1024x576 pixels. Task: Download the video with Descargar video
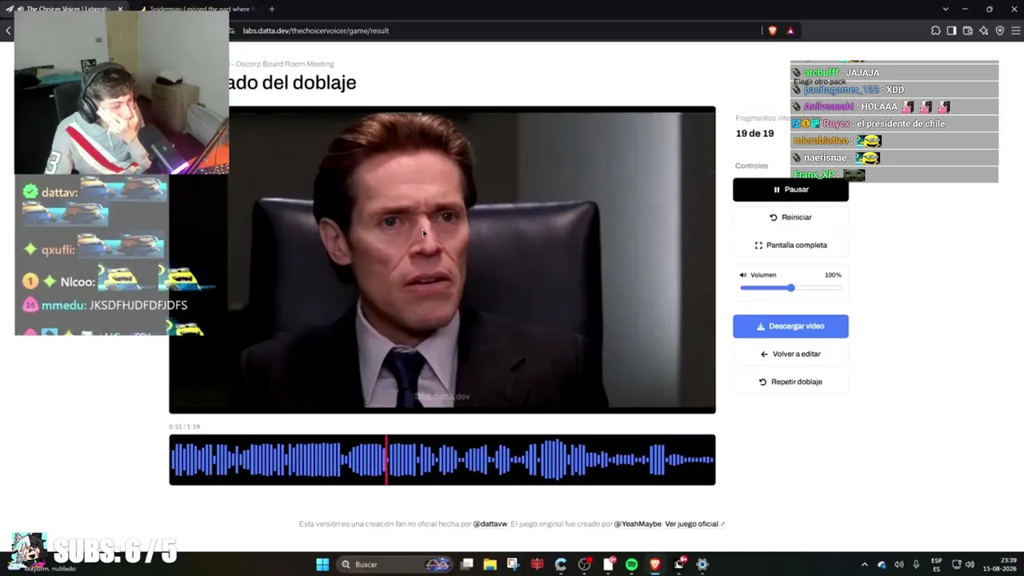point(790,326)
